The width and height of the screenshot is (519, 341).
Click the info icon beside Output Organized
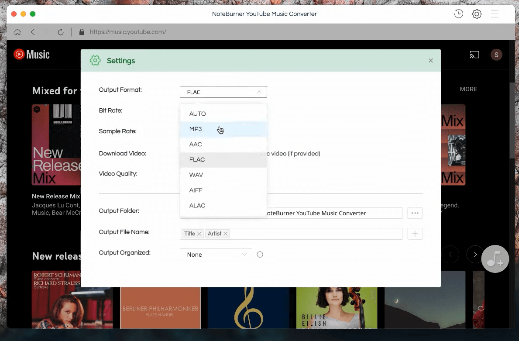[260, 254]
